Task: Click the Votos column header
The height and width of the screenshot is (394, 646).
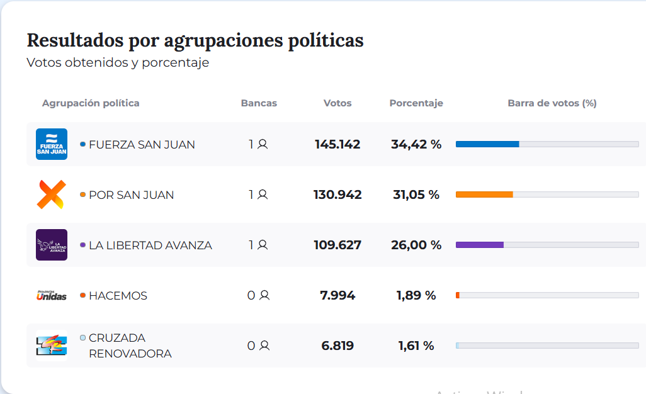Action: click(x=337, y=103)
